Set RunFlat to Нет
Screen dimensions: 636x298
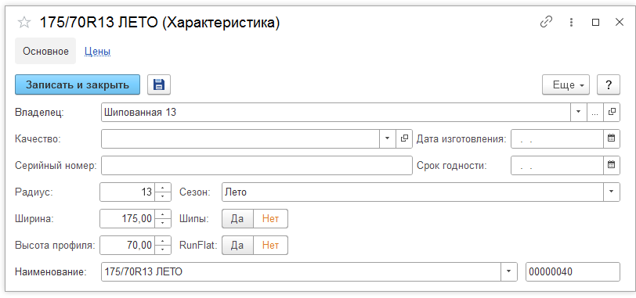point(270,245)
